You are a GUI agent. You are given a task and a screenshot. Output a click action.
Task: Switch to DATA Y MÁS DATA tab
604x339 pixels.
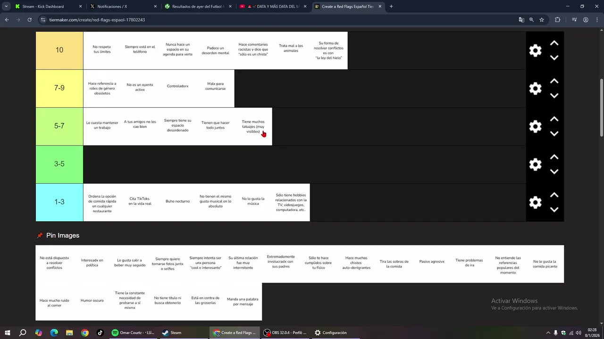[x=272, y=7]
